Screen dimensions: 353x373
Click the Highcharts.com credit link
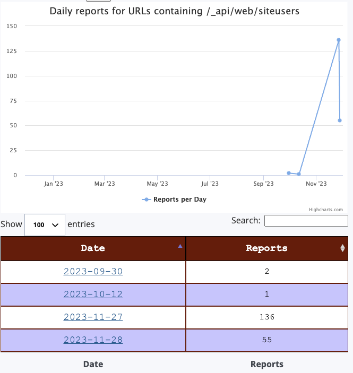[x=326, y=210]
